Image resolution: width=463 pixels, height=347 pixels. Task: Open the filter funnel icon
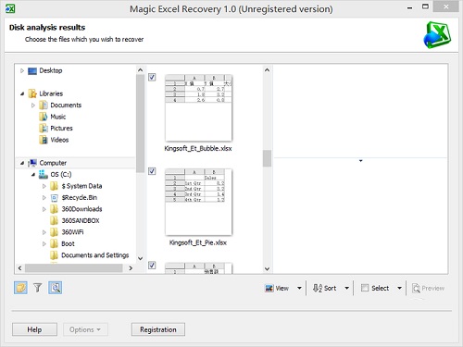[x=38, y=288]
